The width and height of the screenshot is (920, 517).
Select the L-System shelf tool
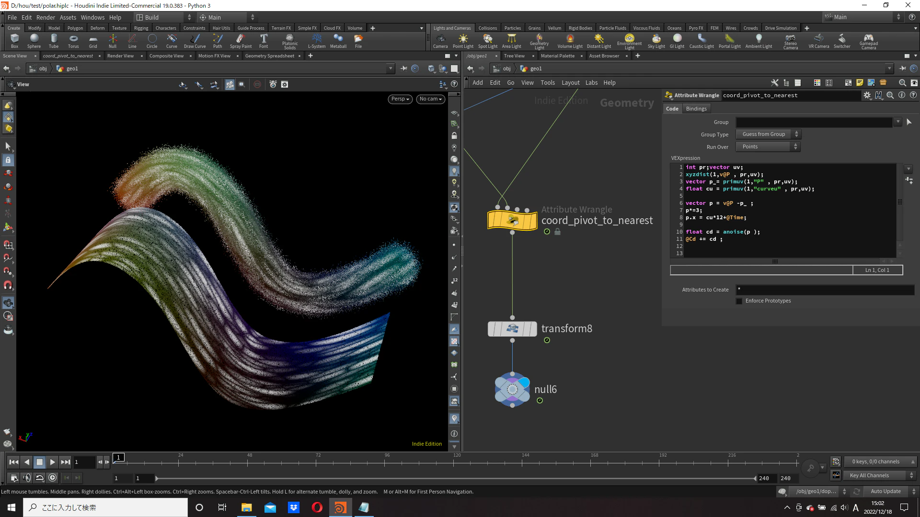pos(316,41)
